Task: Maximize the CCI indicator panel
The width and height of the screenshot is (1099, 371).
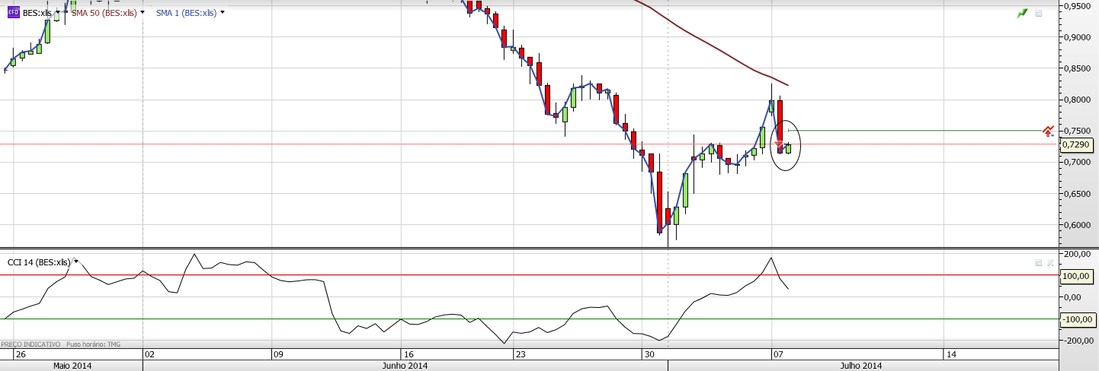Action: 1038,262
